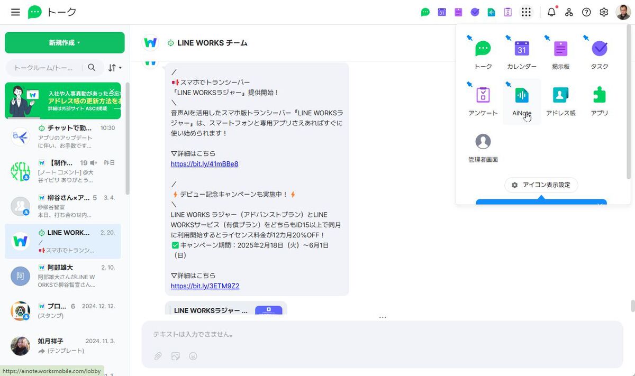Open the settings gear in header

coord(604,12)
